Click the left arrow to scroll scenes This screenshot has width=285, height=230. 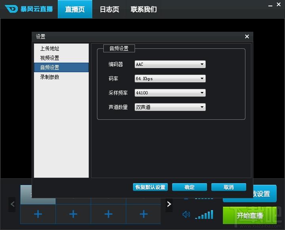12,204
